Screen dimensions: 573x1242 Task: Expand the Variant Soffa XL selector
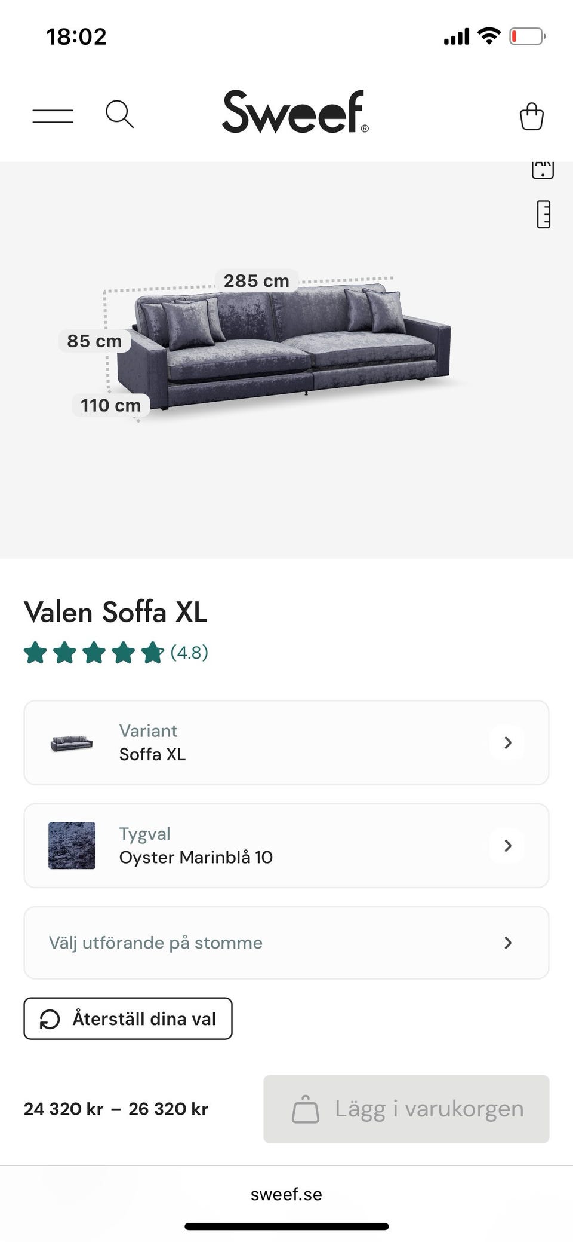(x=286, y=742)
